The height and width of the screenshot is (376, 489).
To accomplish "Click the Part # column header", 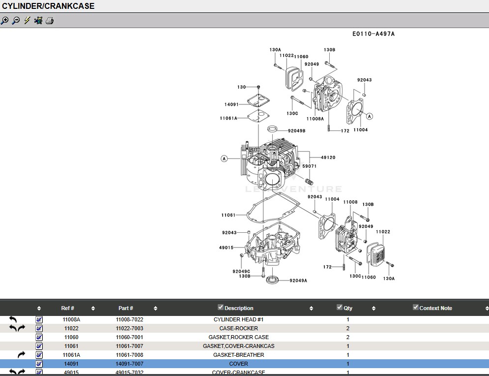I will (126, 308).
